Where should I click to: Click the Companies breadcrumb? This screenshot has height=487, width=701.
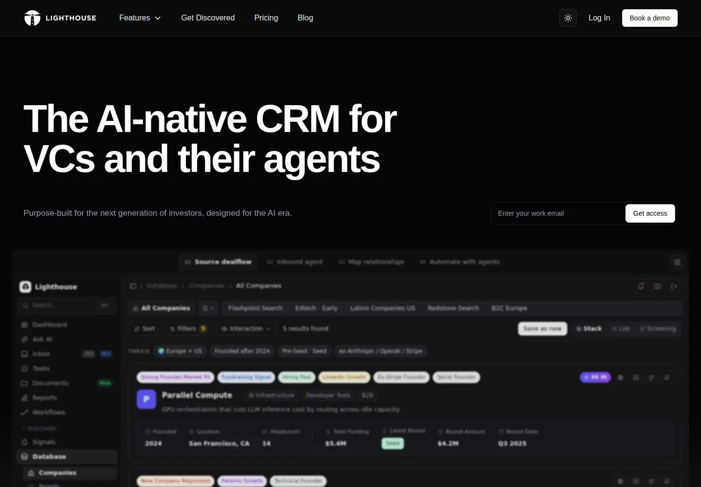pos(206,286)
